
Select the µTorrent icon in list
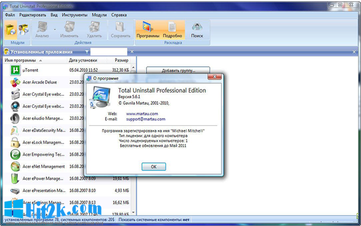tap(15, 70)
